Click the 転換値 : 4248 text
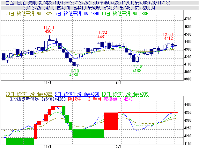 pos(118,99)
